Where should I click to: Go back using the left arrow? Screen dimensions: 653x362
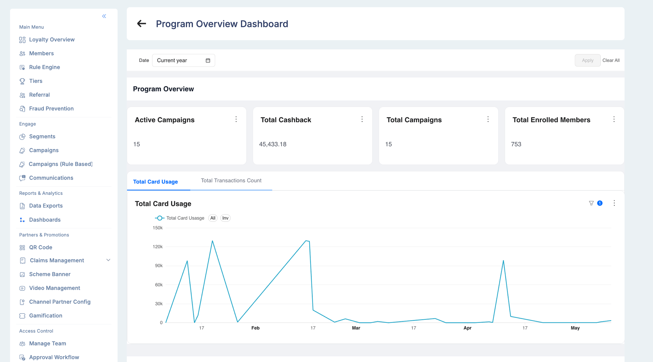click(141, 23)
